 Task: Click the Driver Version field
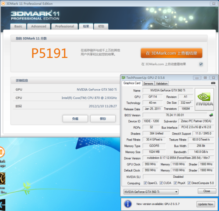(x=178, y=158)
